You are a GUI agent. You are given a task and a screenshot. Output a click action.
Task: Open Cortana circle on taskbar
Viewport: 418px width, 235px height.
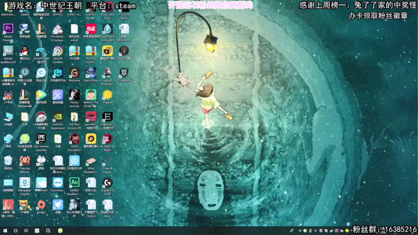click(16, 231)
